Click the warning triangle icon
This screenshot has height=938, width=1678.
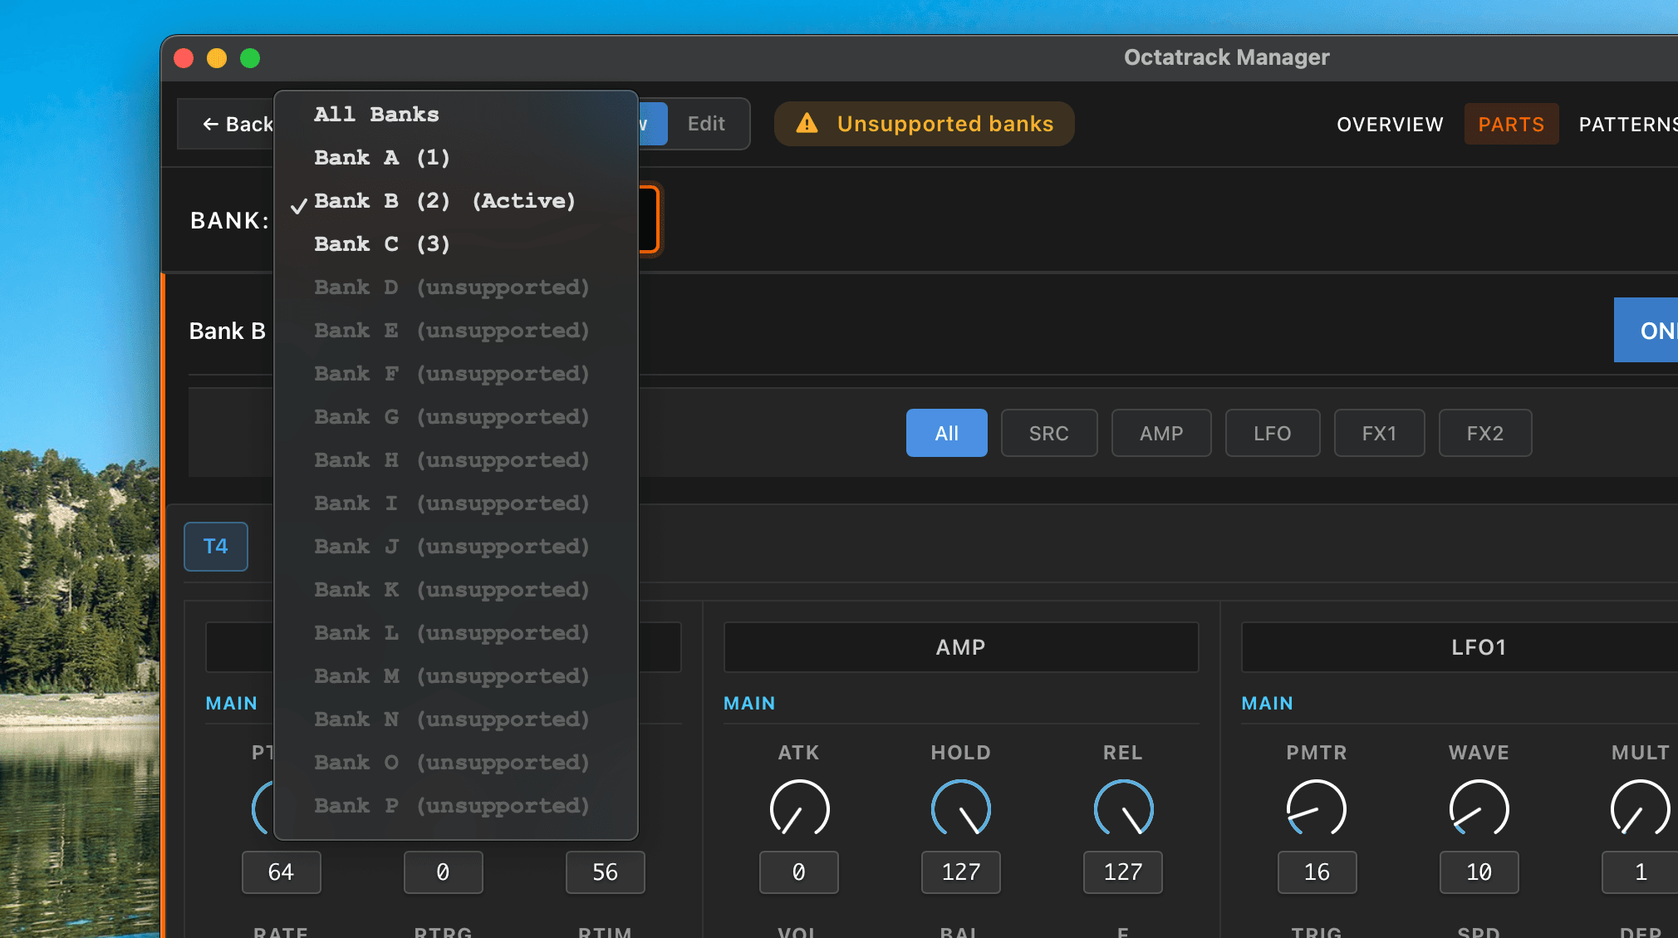point(807,123)
